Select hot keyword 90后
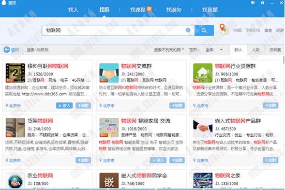The height and width of the screenshot is (190, 285). click(237, 30)
